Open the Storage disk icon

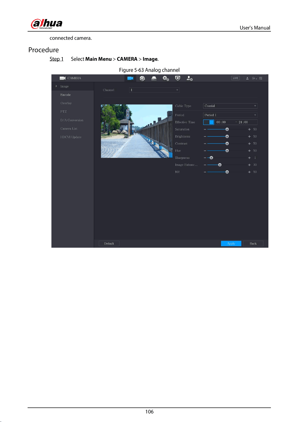(154, 79)
